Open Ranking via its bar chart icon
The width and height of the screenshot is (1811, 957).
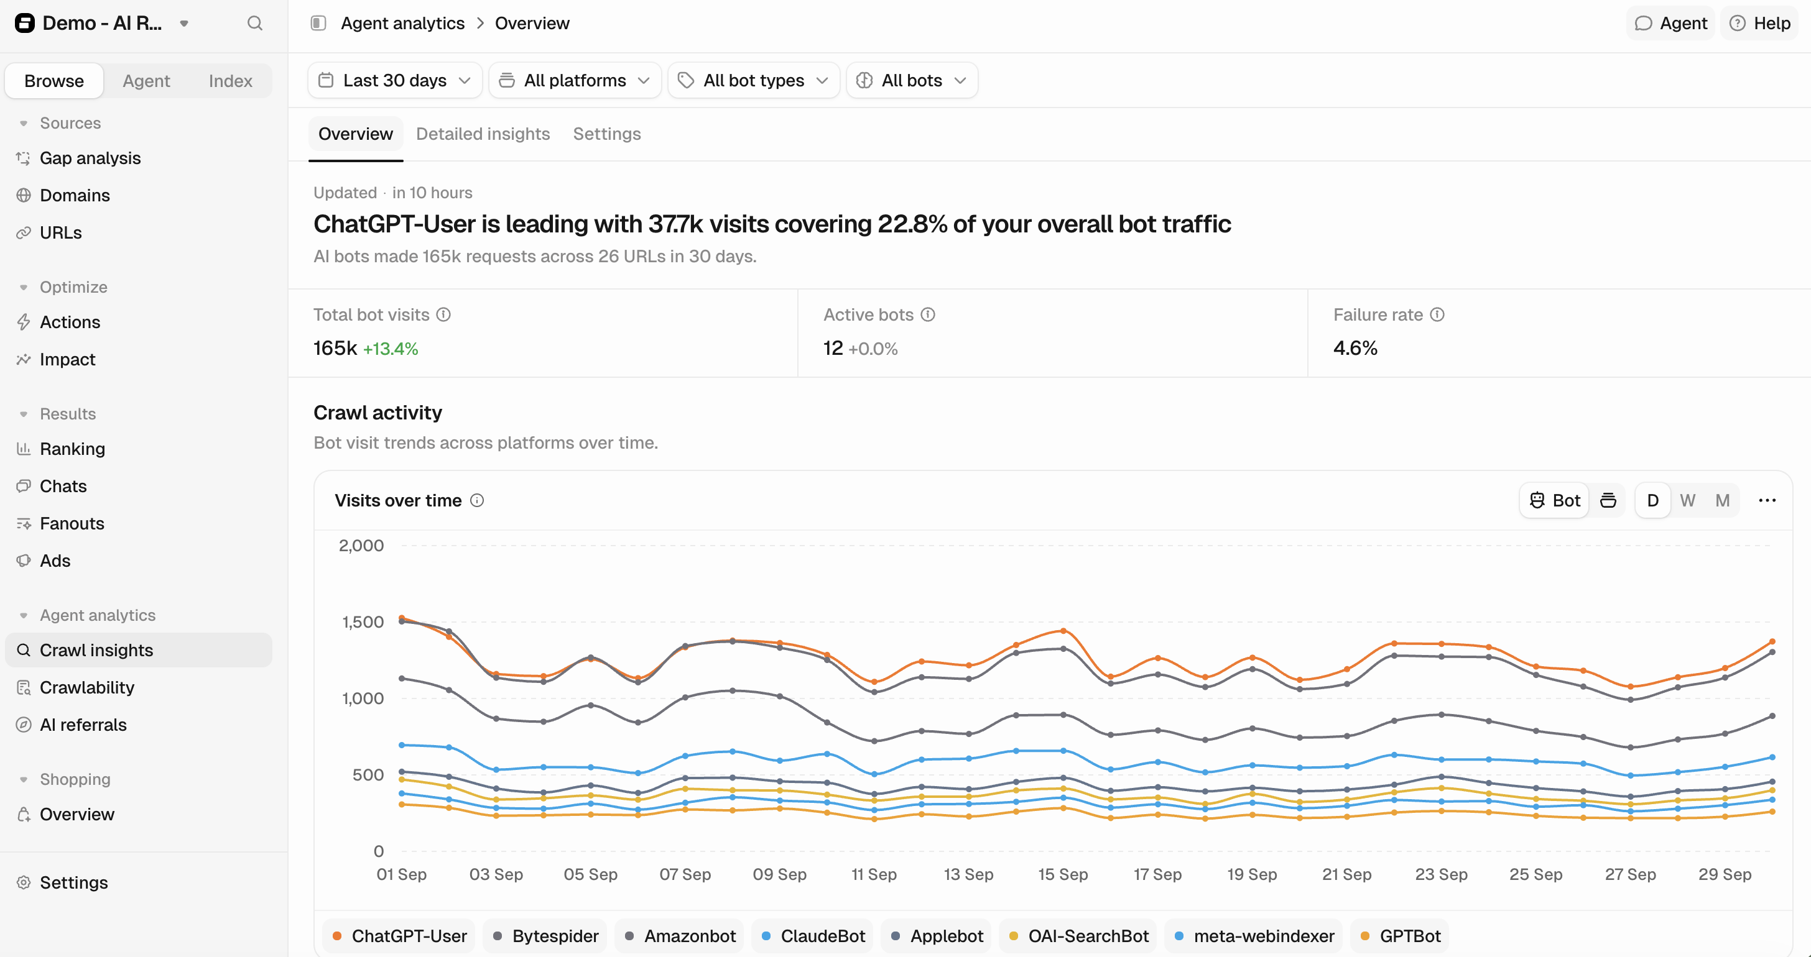[x=24, y=448]
